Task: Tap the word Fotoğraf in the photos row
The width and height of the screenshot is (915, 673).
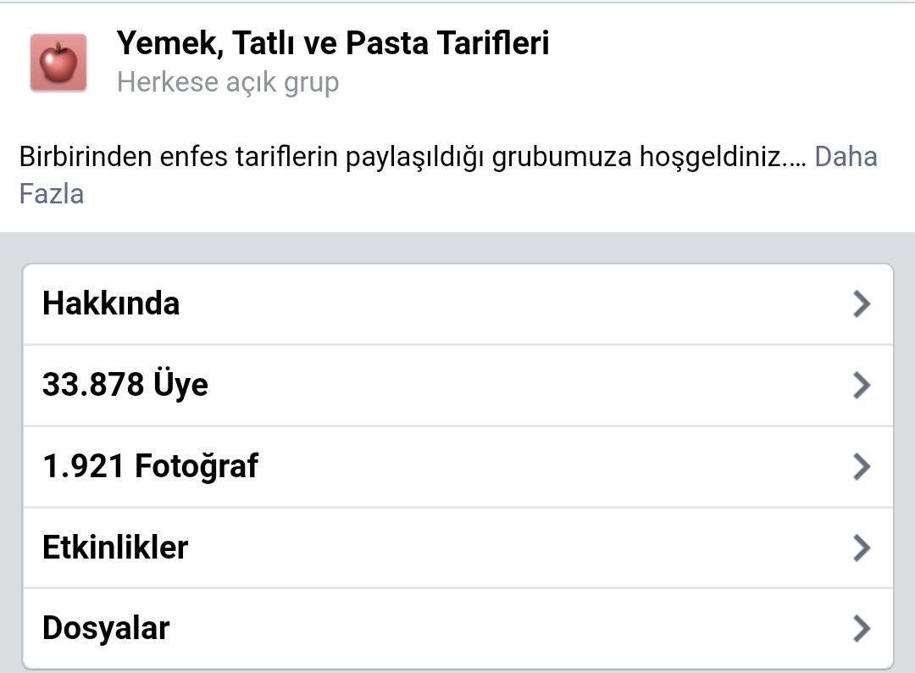Action: [x=196, y=466]
